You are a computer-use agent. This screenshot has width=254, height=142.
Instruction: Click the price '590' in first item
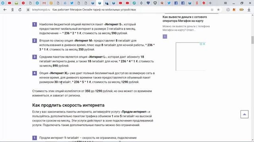click(x=114, y=33)
